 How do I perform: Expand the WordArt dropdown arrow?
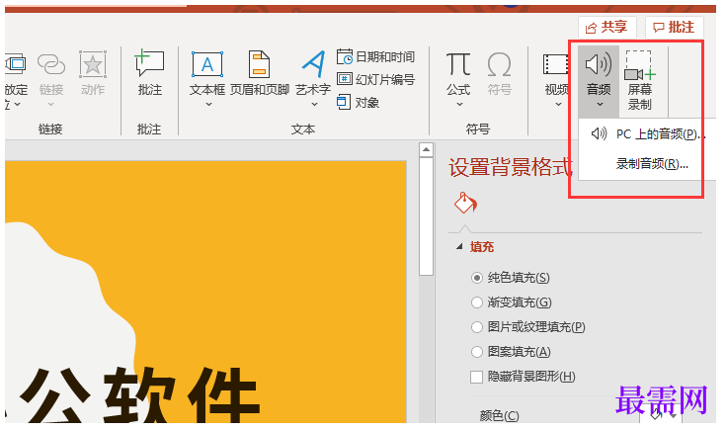pos(314,104)
